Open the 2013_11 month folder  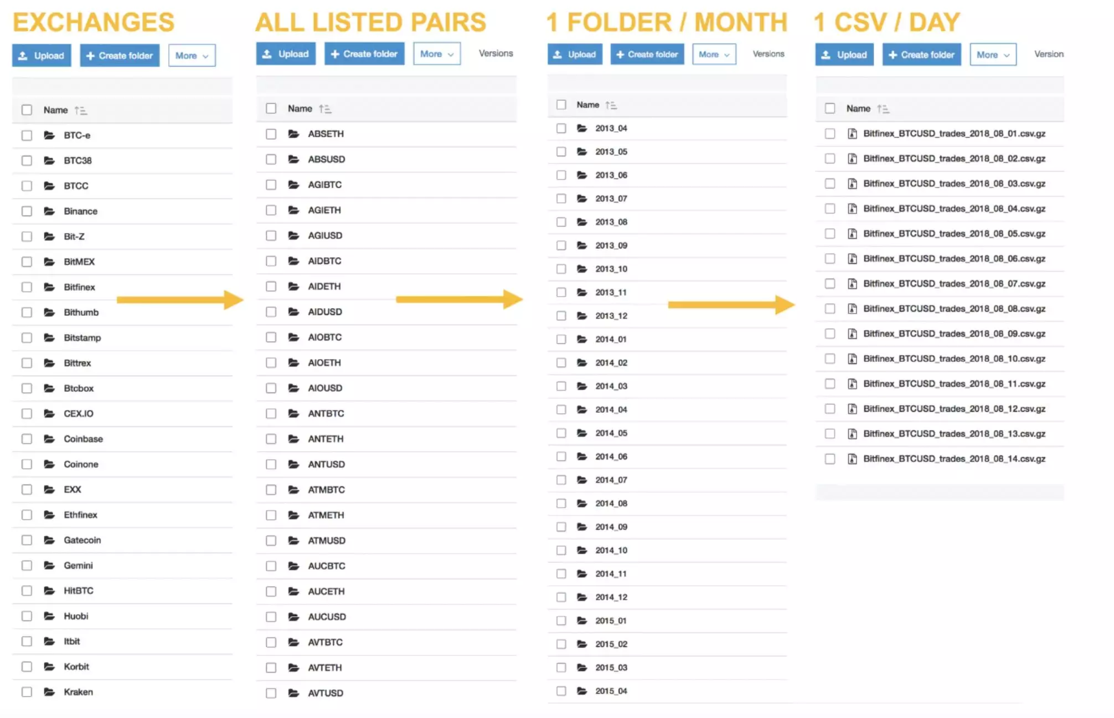tap(615, 291)
